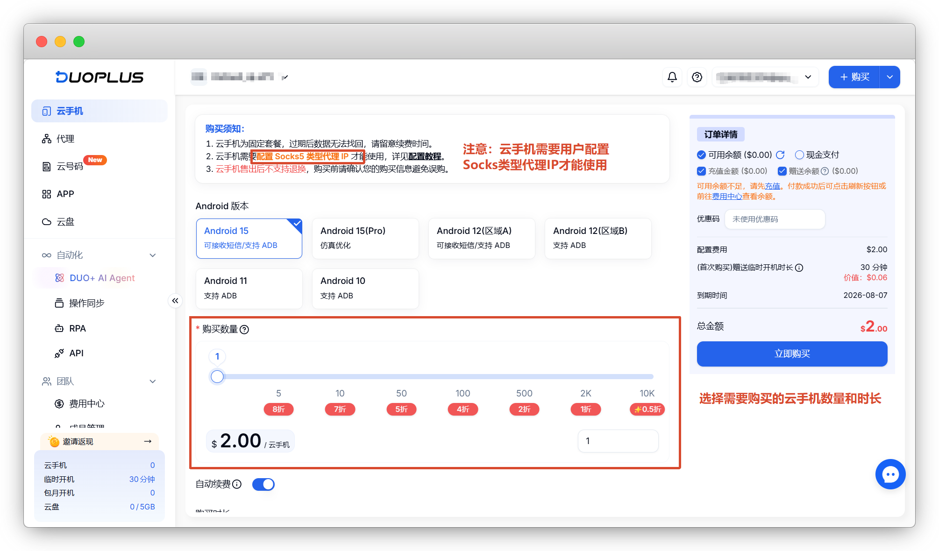Open the 云号码 menu item
The height and width of the screenshot is (551, 939).
point(99,167)
